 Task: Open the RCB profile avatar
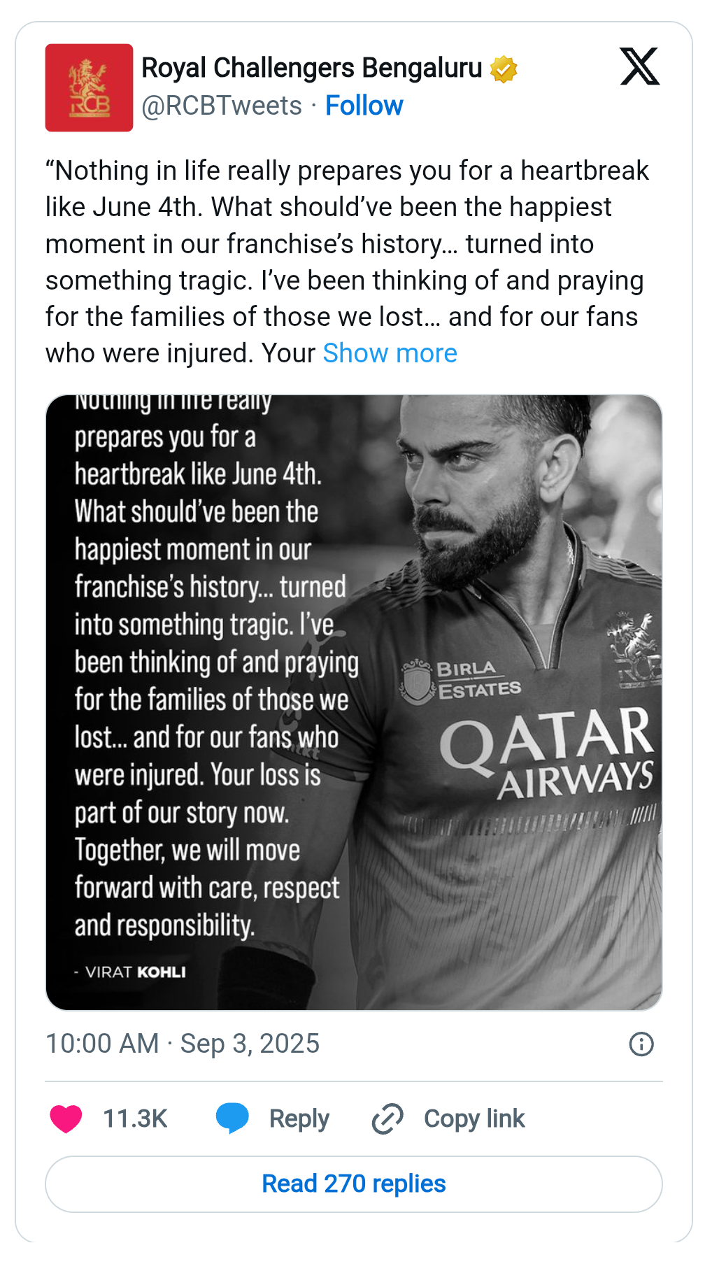[x=89, y=87]
